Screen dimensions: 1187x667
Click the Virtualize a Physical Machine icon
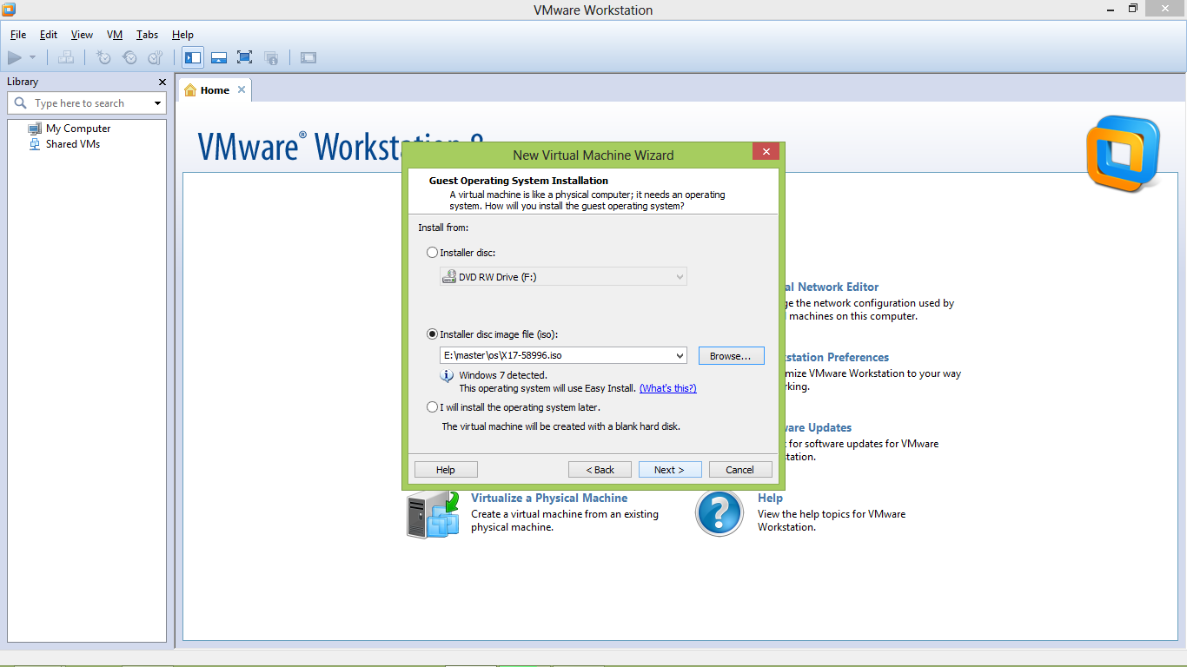click(433, 513)
